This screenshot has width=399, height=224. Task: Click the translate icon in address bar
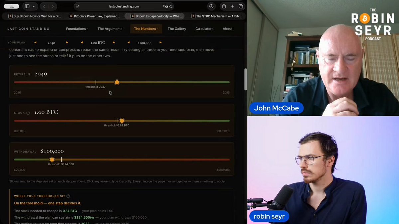click(166, 6)
